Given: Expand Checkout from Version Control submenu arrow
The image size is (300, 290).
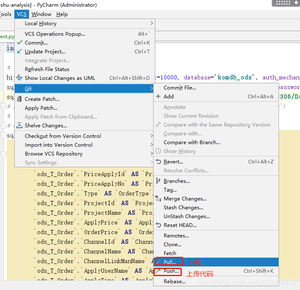Looking at the screenshot, I should coord(151,136).
